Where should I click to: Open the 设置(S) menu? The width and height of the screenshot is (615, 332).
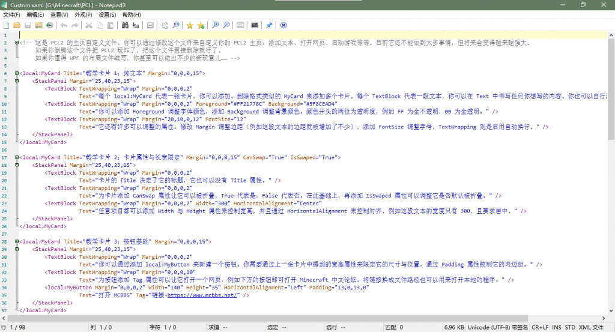pyautogui.click(x=108, y=14)
